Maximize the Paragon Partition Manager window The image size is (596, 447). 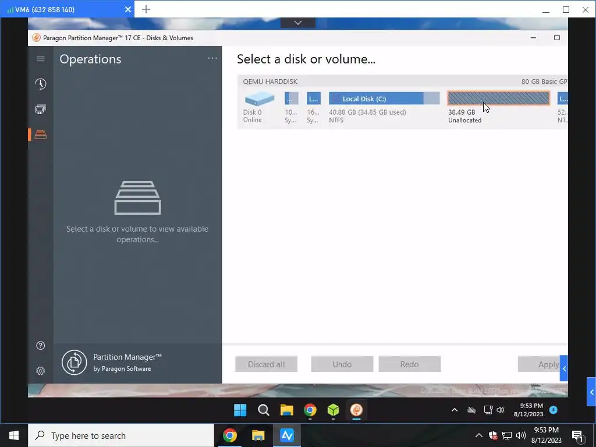557,38
